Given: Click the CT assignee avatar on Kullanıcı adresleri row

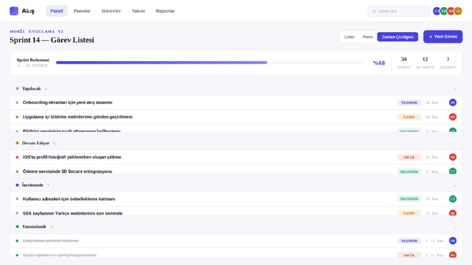Looking at the screenshot, I should (x=453, y=199).
